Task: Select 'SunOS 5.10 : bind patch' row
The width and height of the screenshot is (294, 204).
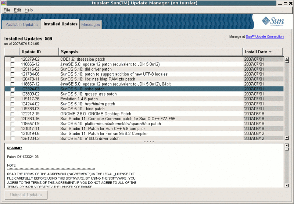Action: tap(144, 109)
